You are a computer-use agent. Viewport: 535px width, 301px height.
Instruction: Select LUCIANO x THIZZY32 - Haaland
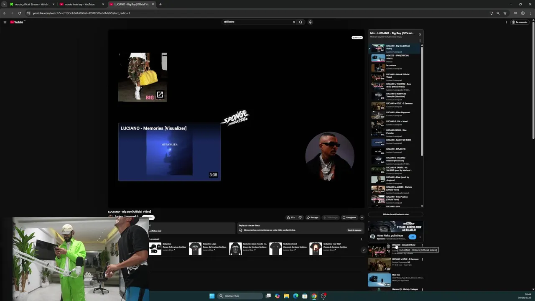click(x=395, y=161)
